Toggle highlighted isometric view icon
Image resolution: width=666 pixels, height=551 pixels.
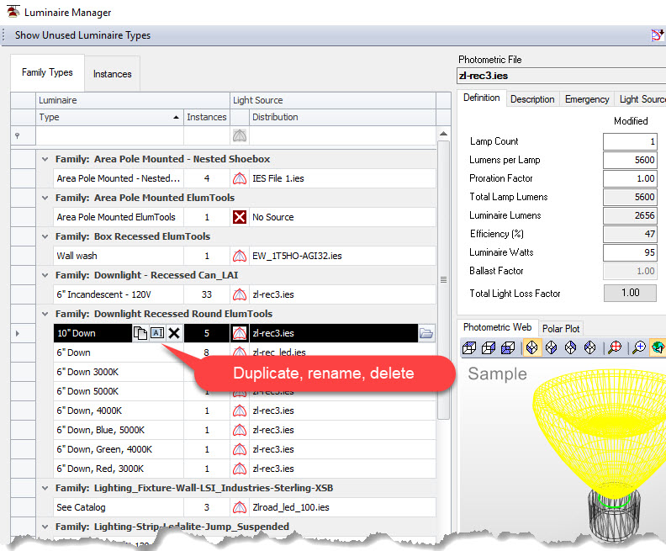[x=531, y=347]
